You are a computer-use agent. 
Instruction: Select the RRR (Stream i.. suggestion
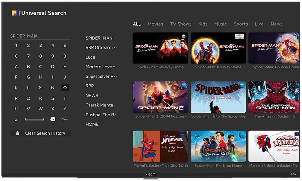tap(101, 47)
